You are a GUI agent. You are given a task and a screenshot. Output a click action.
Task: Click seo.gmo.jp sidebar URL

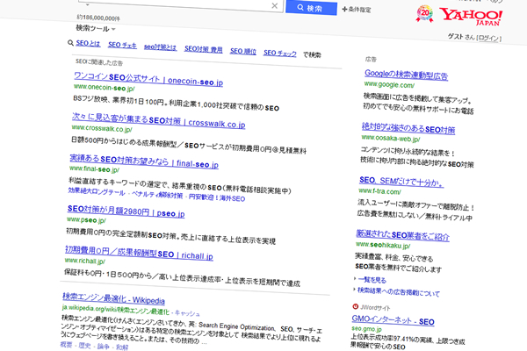366,328
